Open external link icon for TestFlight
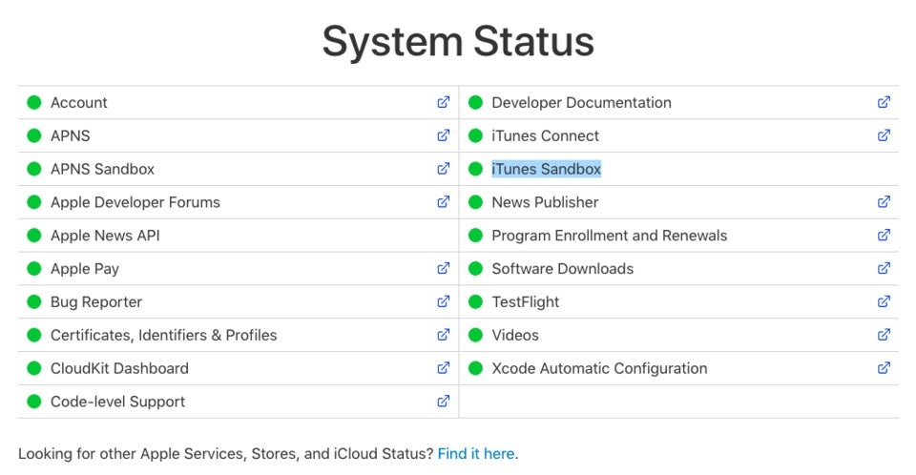This screenshot has height=475, width=916. [x=884, y=301]
